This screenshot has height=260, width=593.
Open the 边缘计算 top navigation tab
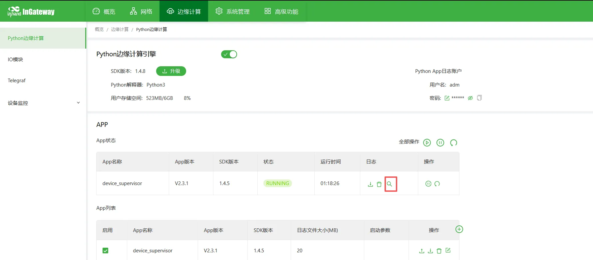pyautogui.click(x=184, y=11)
